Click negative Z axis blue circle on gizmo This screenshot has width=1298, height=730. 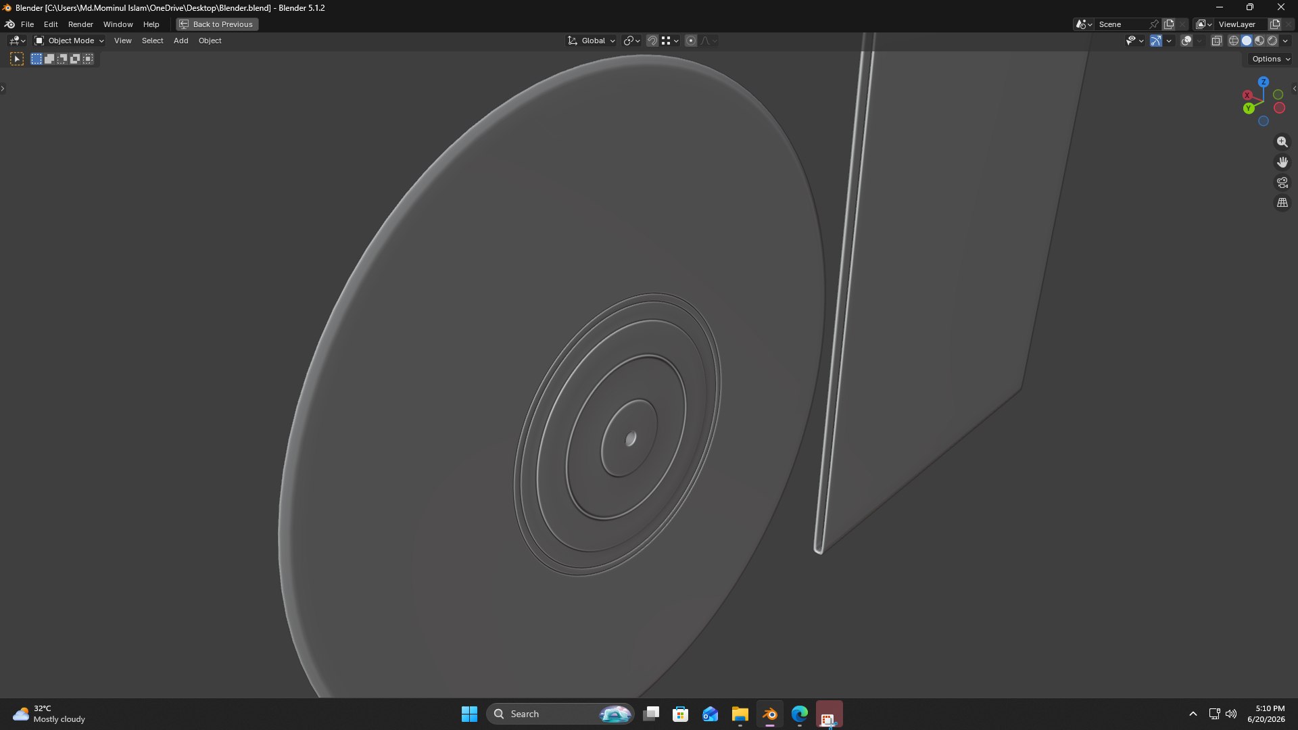point(1263,121)
